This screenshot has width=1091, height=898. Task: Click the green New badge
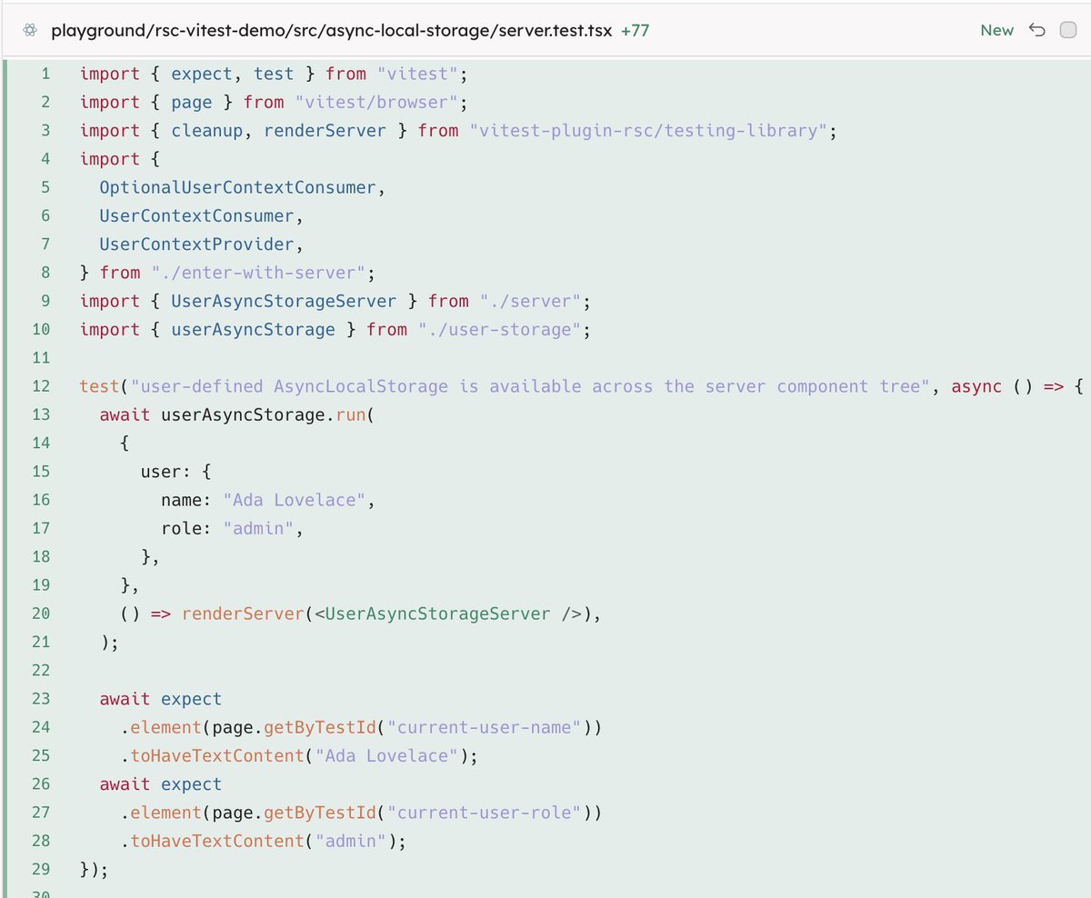point(996,31)
